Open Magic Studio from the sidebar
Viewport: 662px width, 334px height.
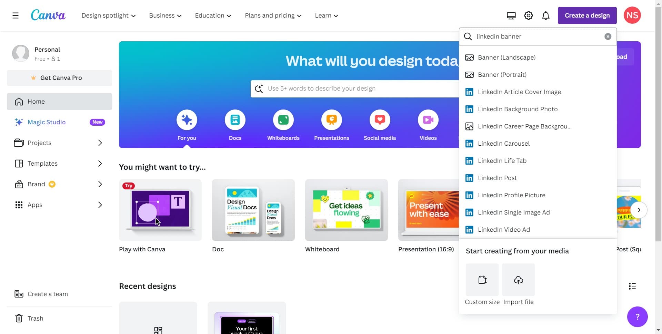coord(47,122)
